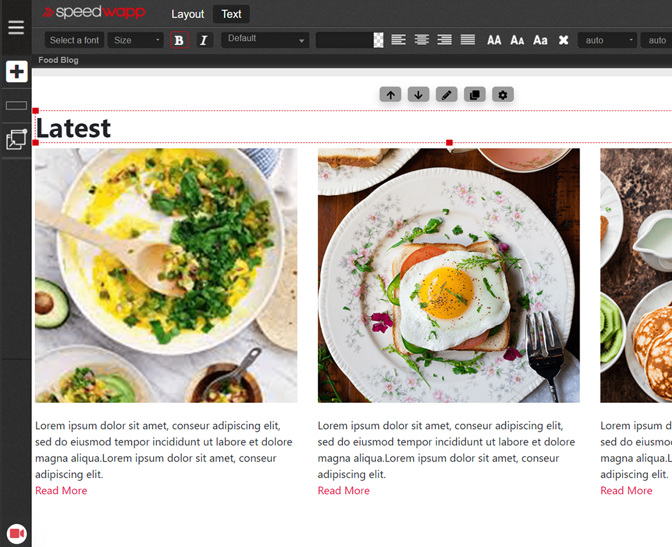
Task: Enable center text alignment
Action: tap(421, 40)
